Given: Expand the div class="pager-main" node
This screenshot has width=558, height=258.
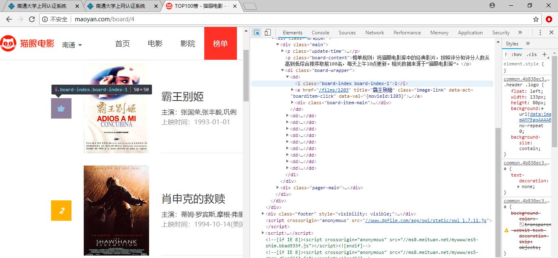Looking at the screenshot, I should pos(278,188).
